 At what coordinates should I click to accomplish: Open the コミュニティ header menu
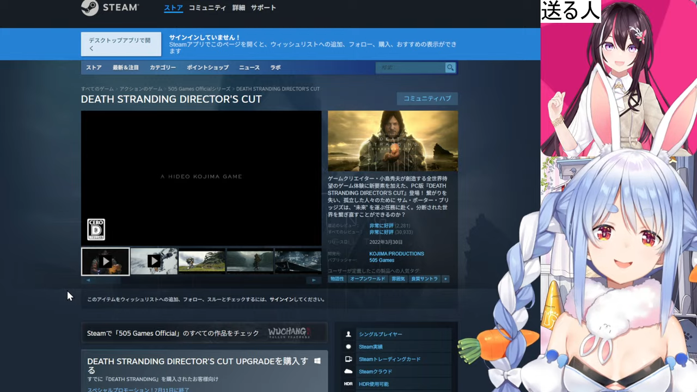[207, 8]
